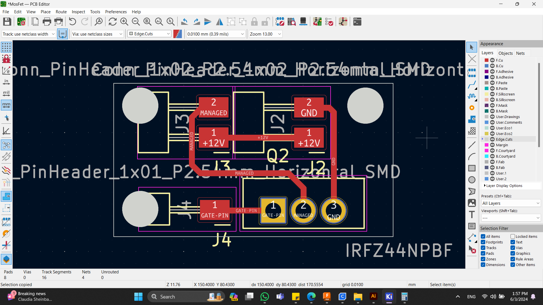
Task: Switch units to mils icon
Action: (6, 93)
